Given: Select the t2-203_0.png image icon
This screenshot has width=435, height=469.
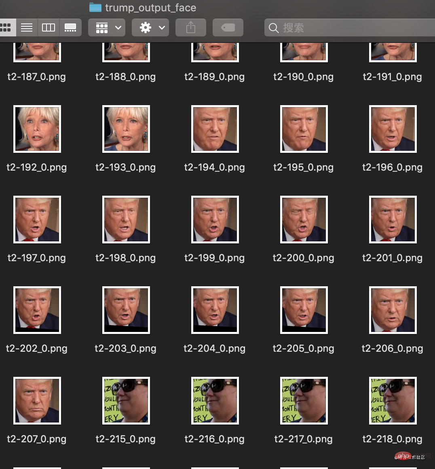Looking at the screenshot, I should [126, 310].
